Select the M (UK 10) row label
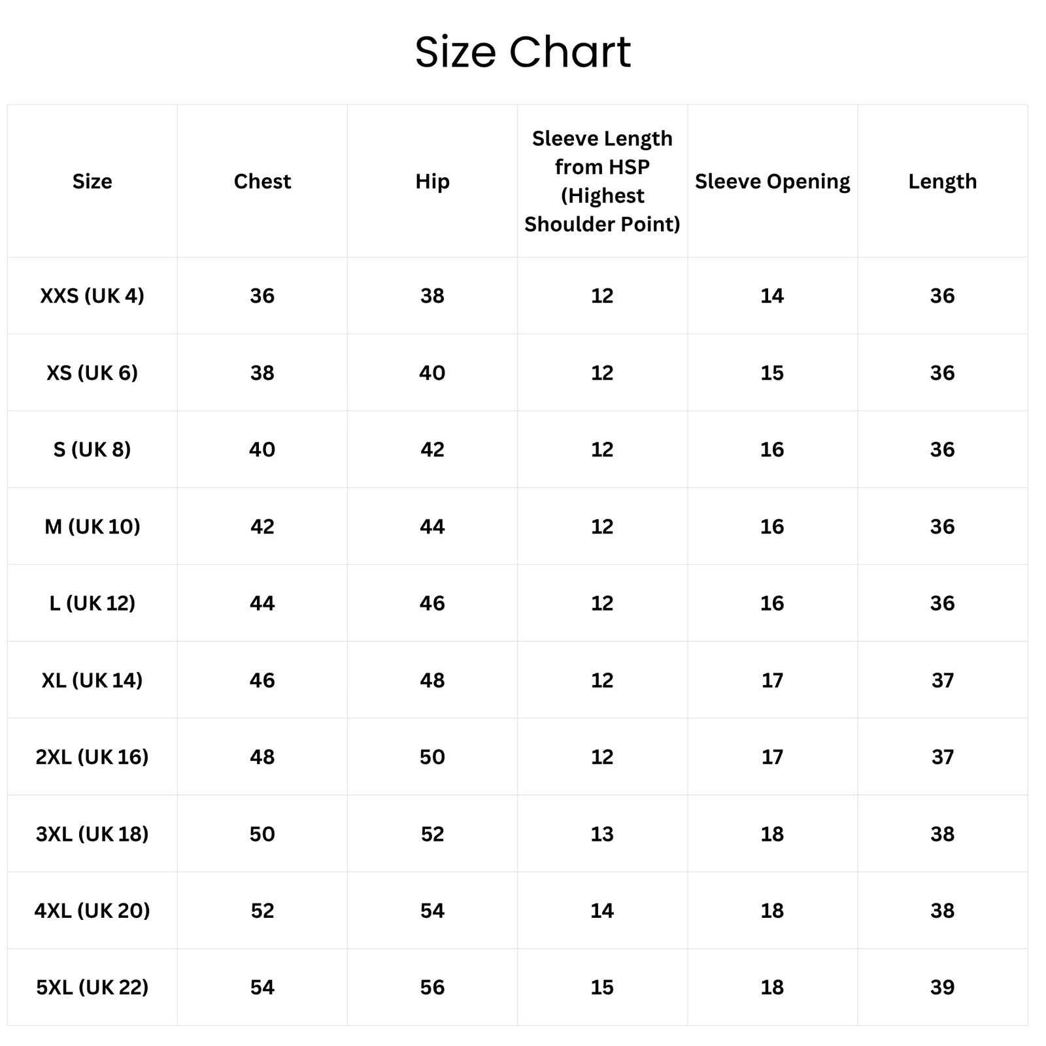The height and width of the screenshot is (1046, 1046). [92, 526]
